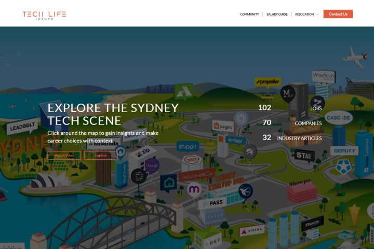This screenshot has width=374, height=249.
Task: Expand the Relocation dropdown chevron
Action: (x=317, y=15)
